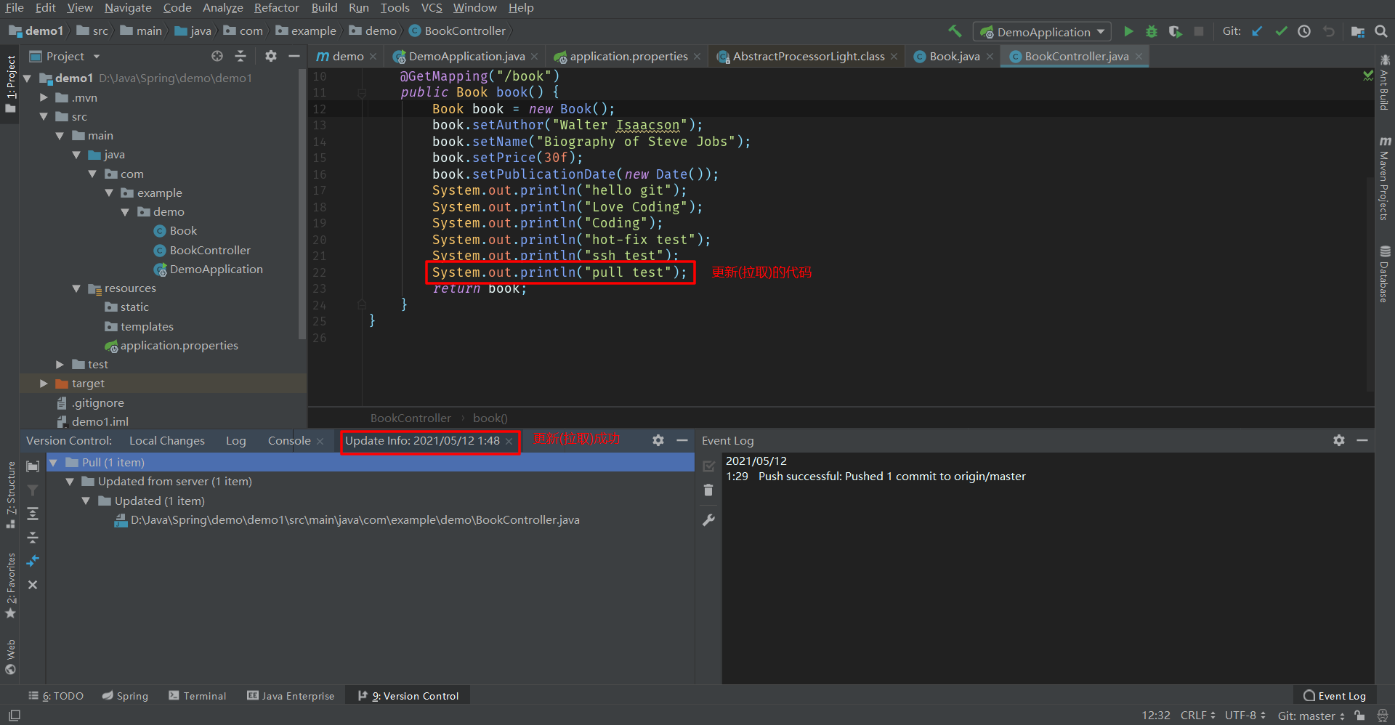Click the Event Log button in status bar

(1335, 696)
